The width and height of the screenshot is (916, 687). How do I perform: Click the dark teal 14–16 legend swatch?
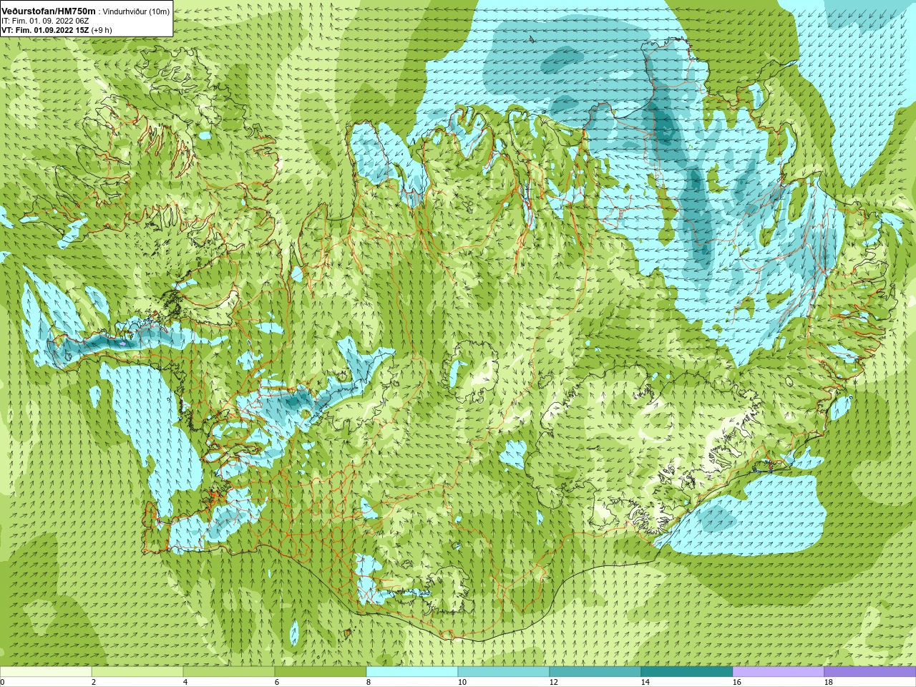click(x=687, y=672)
